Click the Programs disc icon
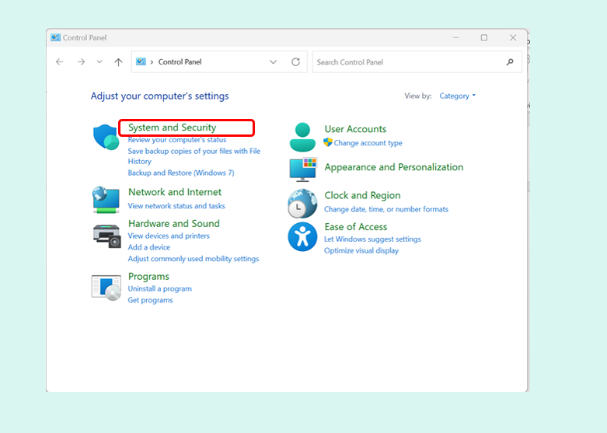Screen dimensions: 607x433 pyautogui.click(x=106, y=288)
